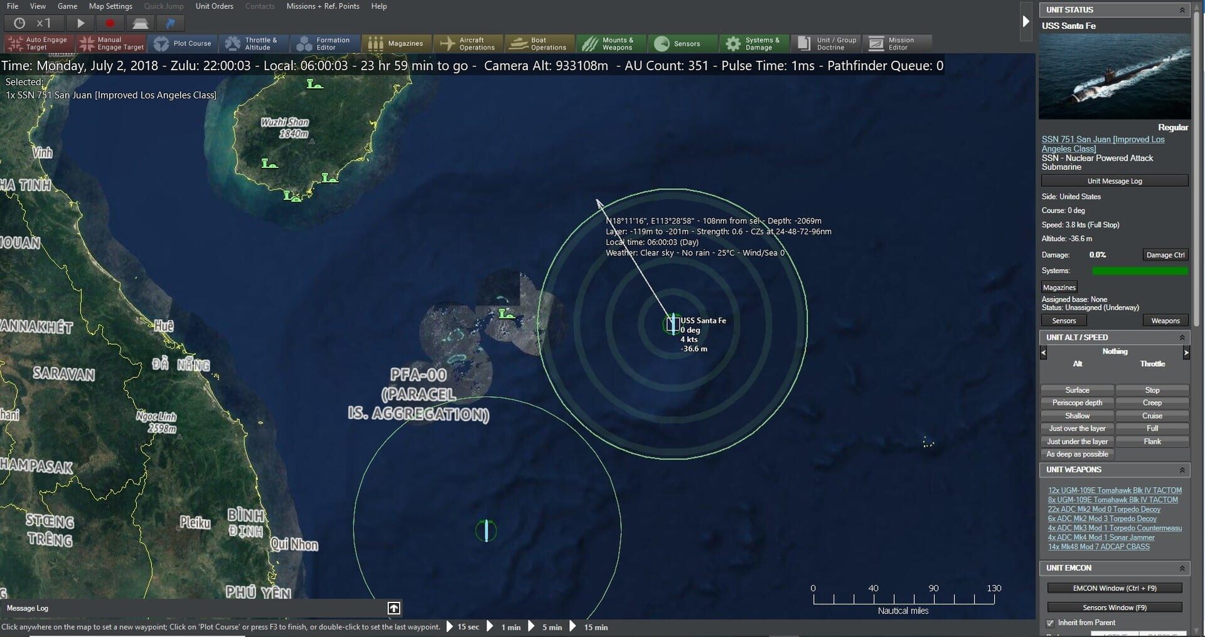Expand the Message Log upward arrow
The height and width of the screenshot is (637, 1205).
pos(394,608)
